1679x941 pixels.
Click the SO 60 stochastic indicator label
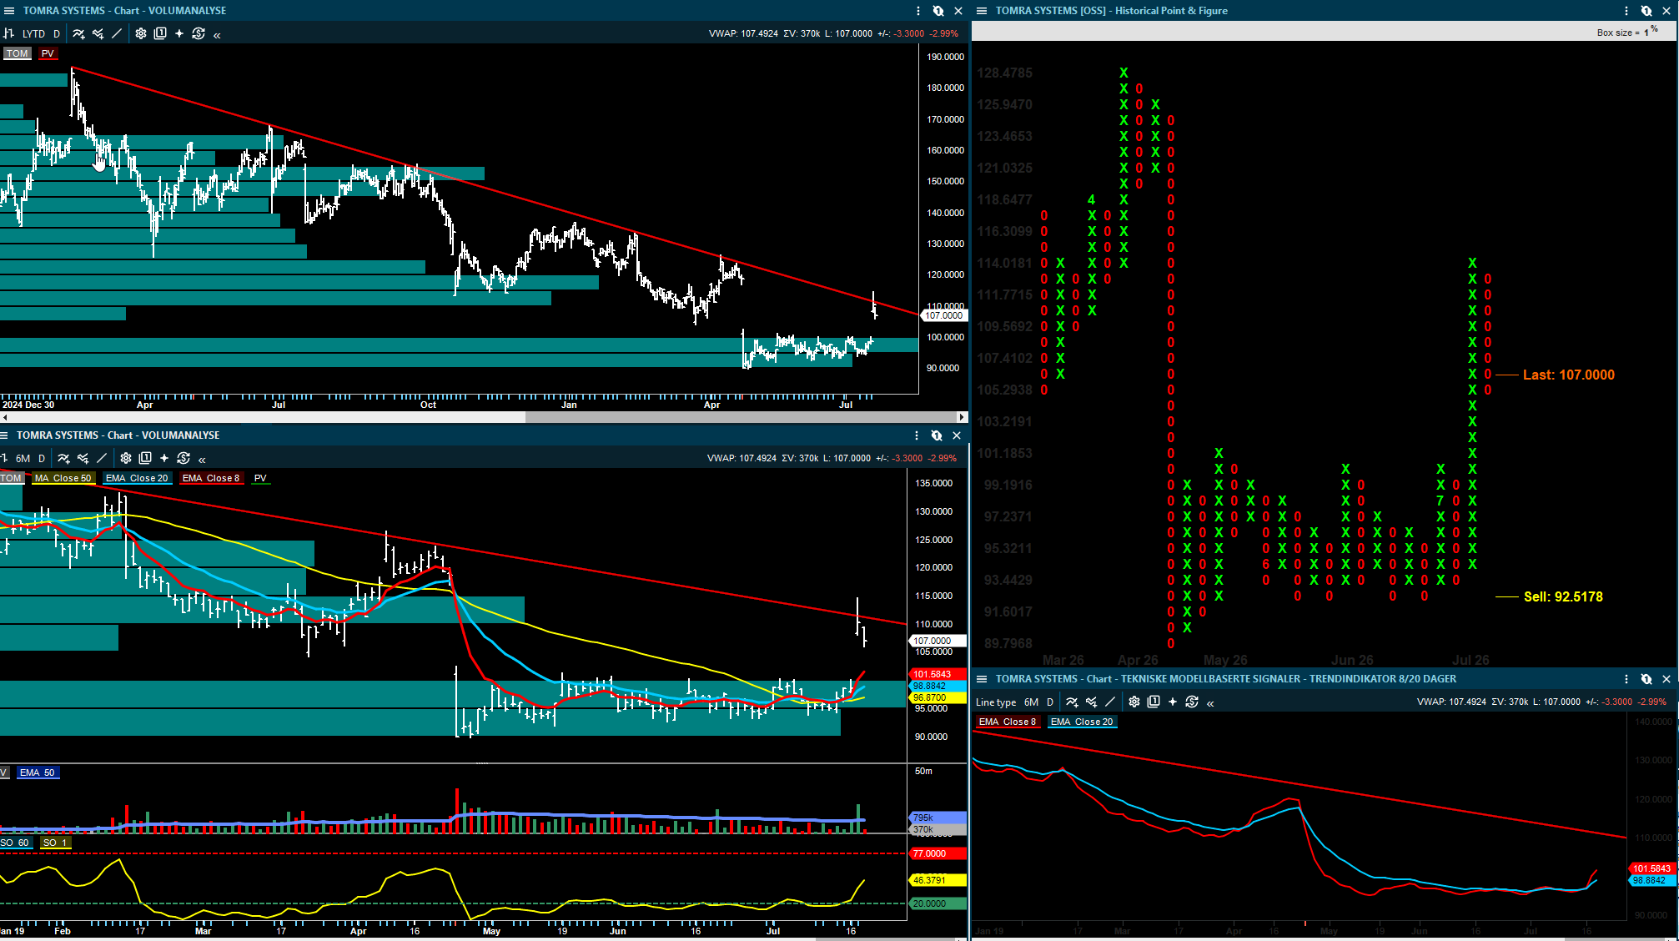[16, 843]
